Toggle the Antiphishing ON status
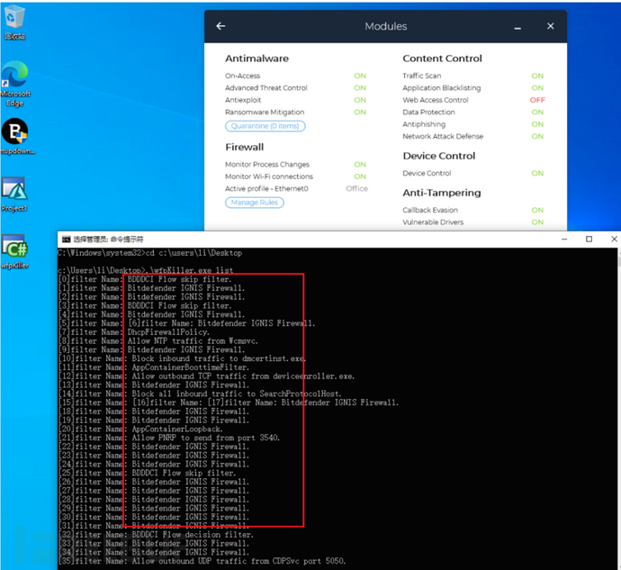The width and height of the screenshot is (621, 570). click(537, 124)
